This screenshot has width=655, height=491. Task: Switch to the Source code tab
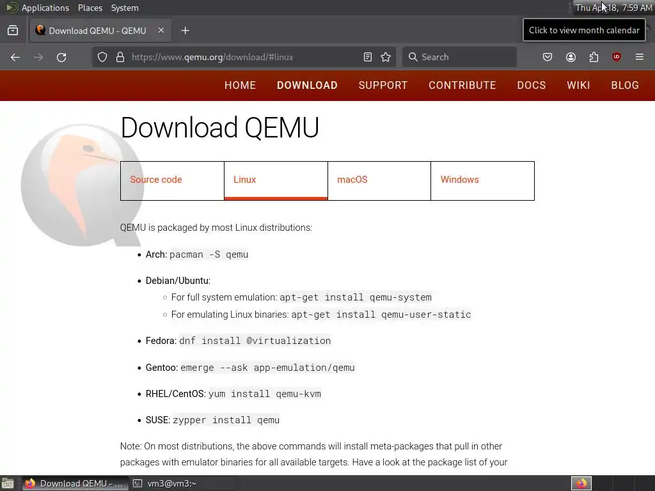pyautogui.click(x=172, y=181)
